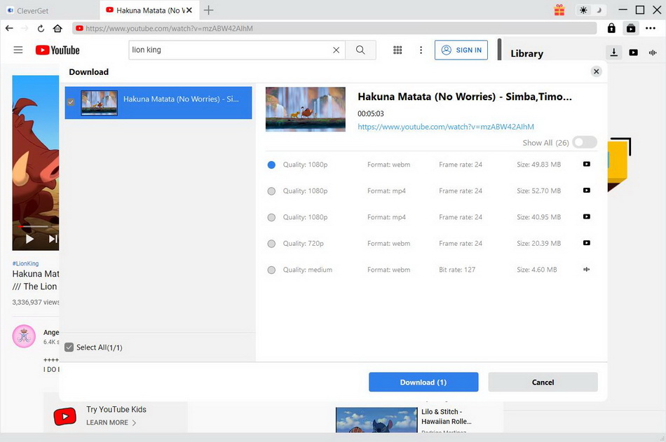
Task: Click the gift box icon in title bar
Action: tap(559, 10)
